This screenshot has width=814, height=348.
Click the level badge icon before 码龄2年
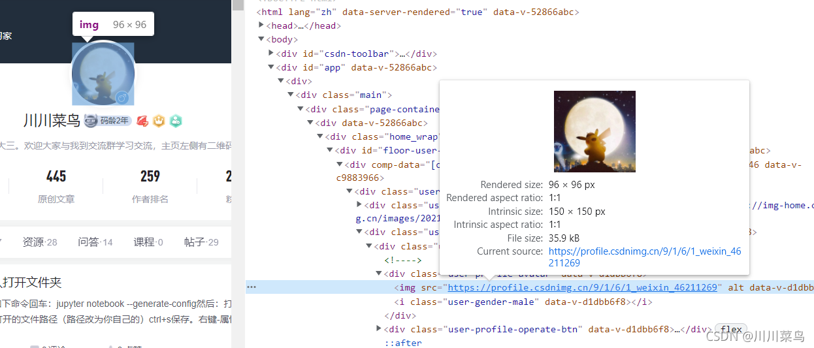click(90, 121)
